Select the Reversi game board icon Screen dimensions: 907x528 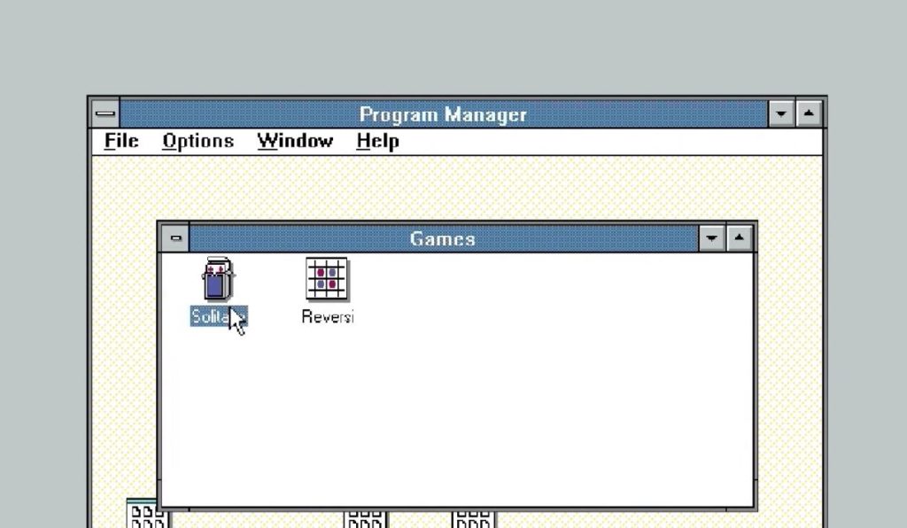(327, 279)
